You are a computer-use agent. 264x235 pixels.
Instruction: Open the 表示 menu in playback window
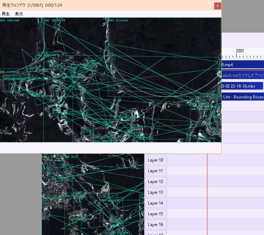coord(19,14)
